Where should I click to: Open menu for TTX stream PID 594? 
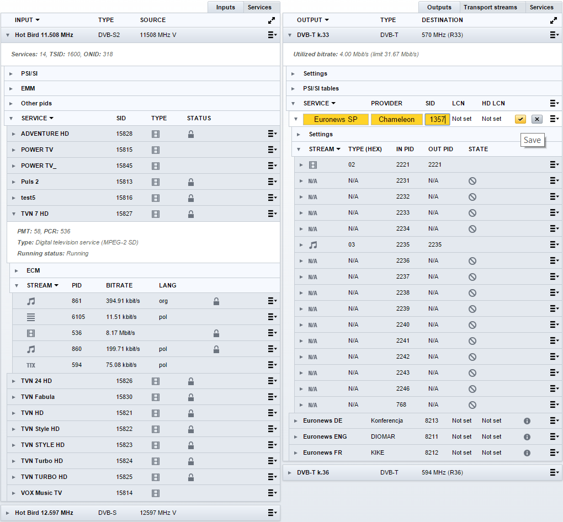(272, 365)
